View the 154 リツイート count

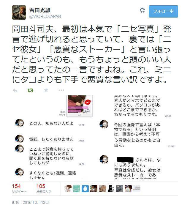pyautogui.click(x=19, y=188)
